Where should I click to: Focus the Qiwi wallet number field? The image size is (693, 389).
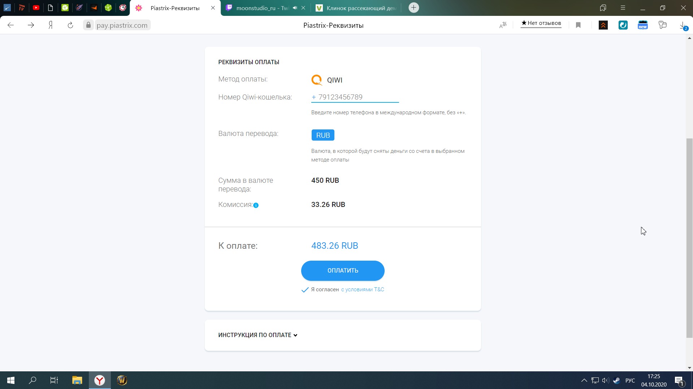(x=355, y=97)
